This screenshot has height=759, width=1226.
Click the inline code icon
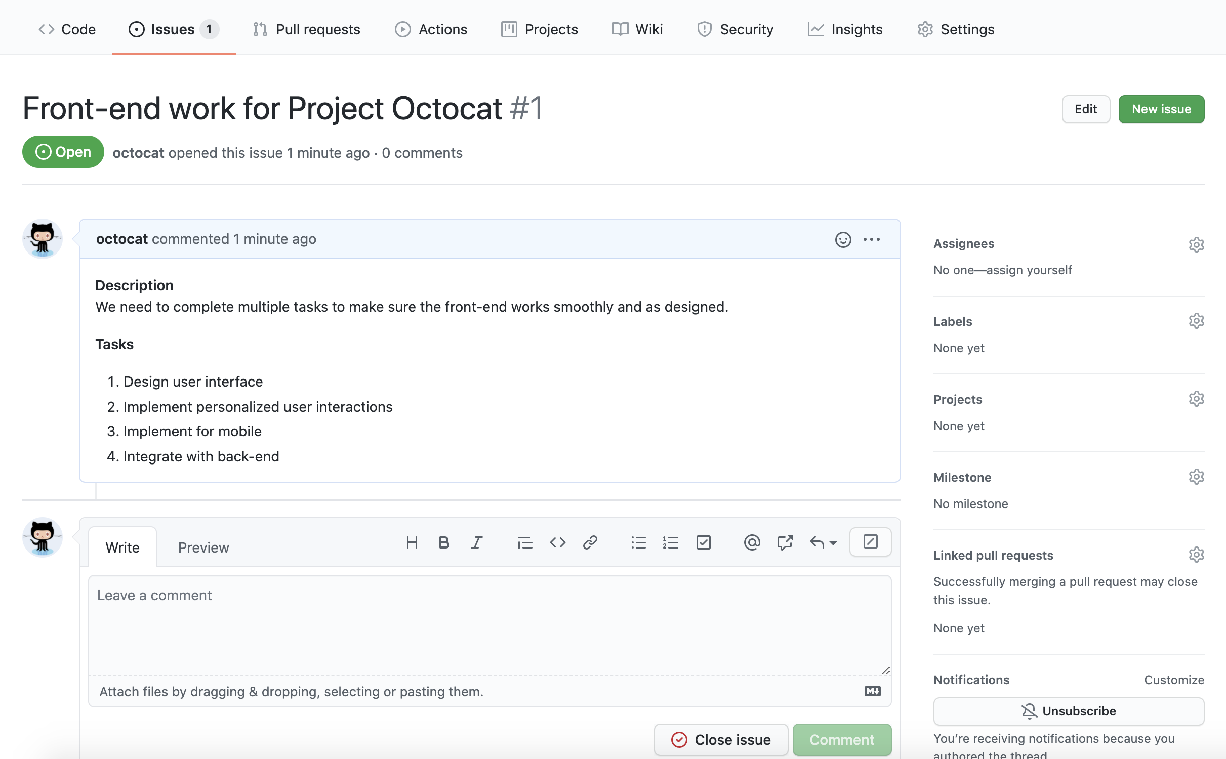point(558,542)
